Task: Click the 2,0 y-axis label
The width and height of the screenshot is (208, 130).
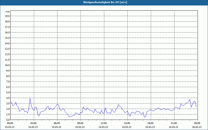Action: [x=8, y=109]
